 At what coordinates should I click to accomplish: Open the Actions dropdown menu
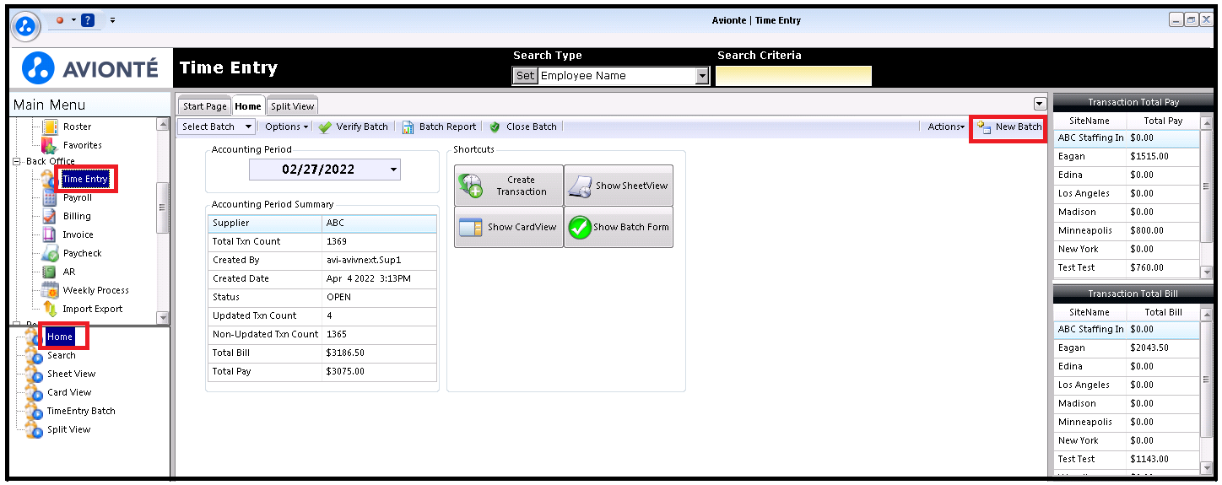(946, 127)
